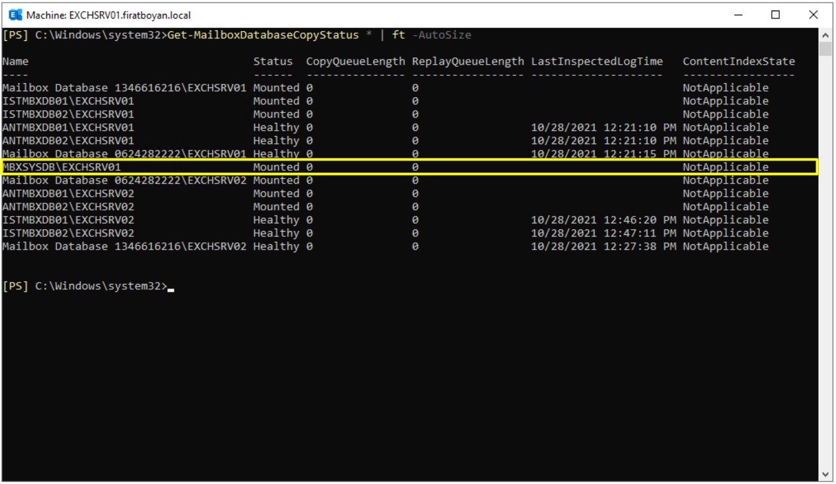Viewport: 836px width, 484px height.
Task: Click the 'ANTMBXDB02\EXCHSRV02' row name
Action: pyautogui.click(x=69, y=207)
